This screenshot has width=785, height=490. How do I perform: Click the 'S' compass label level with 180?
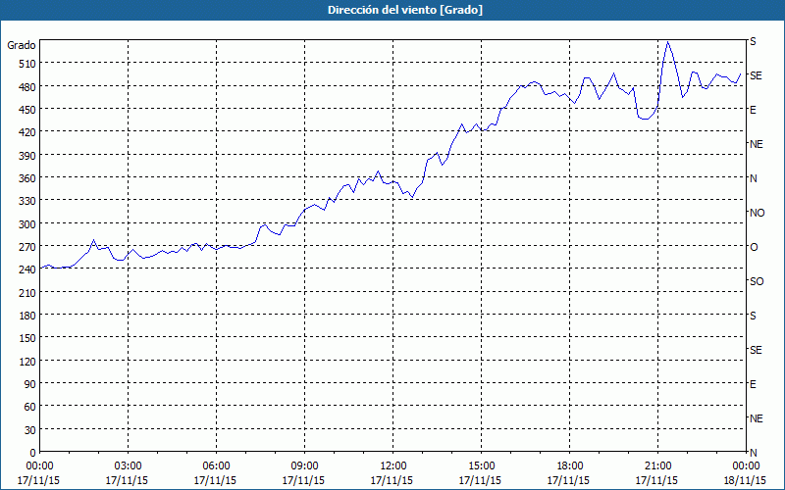click(x=753, y=316)
